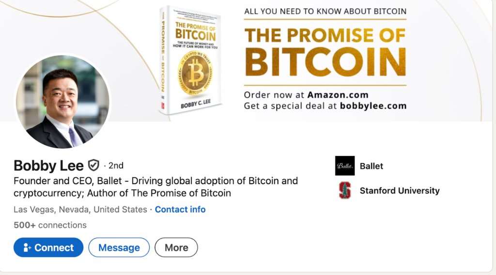
Task: Click the person-plus icon inside Connect
Action: (x=27, y=247)
